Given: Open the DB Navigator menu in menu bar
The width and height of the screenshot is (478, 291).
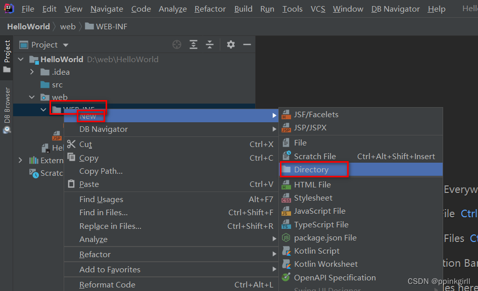Looking at the screenshot, I should coord(396,9).
